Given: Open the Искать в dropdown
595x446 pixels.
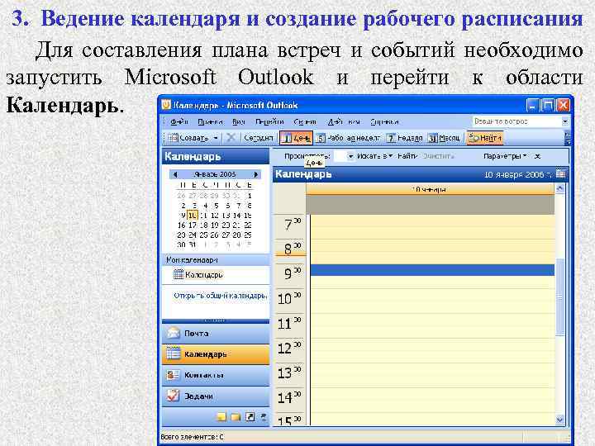Looking at the screenshot, I should tap(374, 156).
